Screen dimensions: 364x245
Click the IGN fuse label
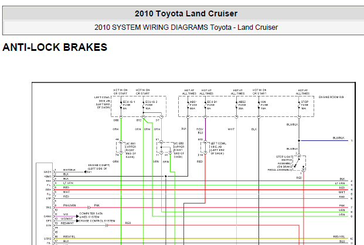[264, 105]
